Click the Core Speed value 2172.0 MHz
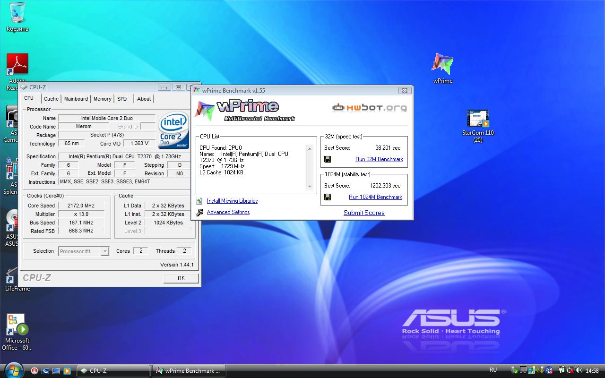This screenshot has width=605, height=378. pyautogui.click(x=81, y=206)
